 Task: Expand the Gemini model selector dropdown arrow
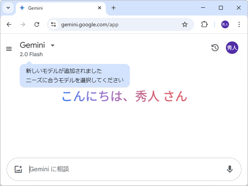tap(53, 46)
